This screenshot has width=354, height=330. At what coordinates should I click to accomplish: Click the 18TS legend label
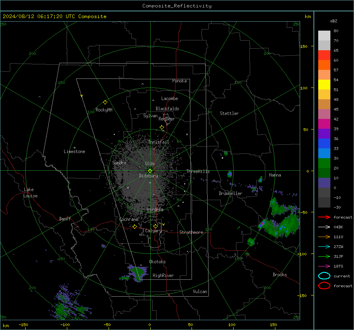[338, 266]
